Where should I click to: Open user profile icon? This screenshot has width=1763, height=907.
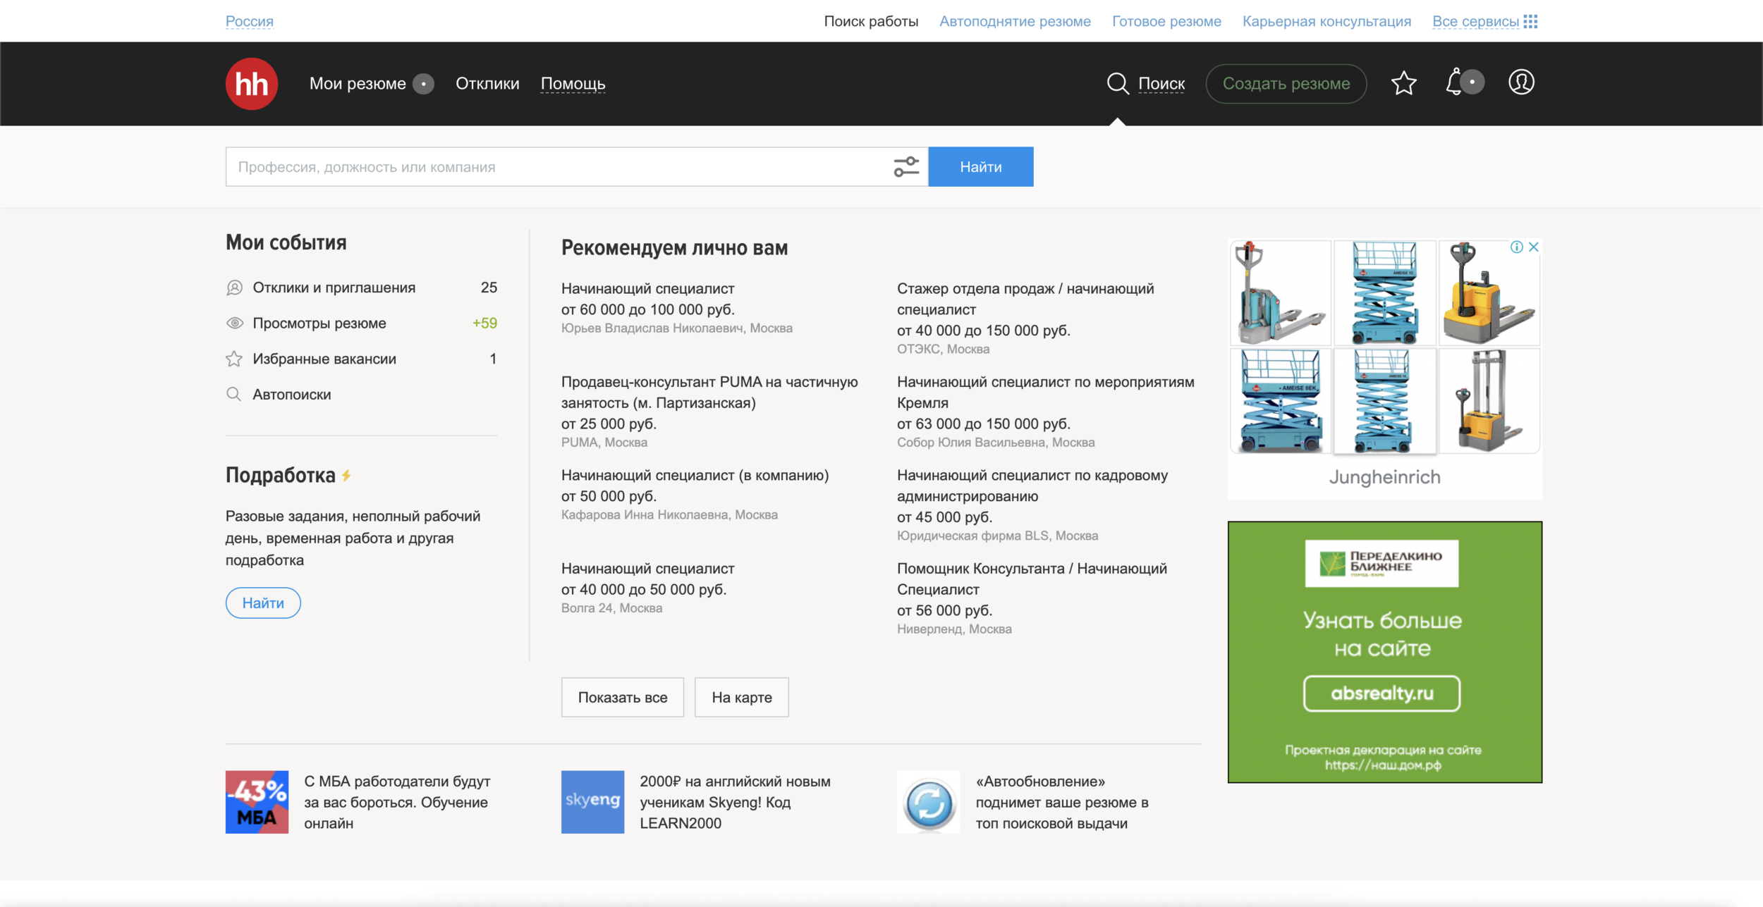point(1520,82)
